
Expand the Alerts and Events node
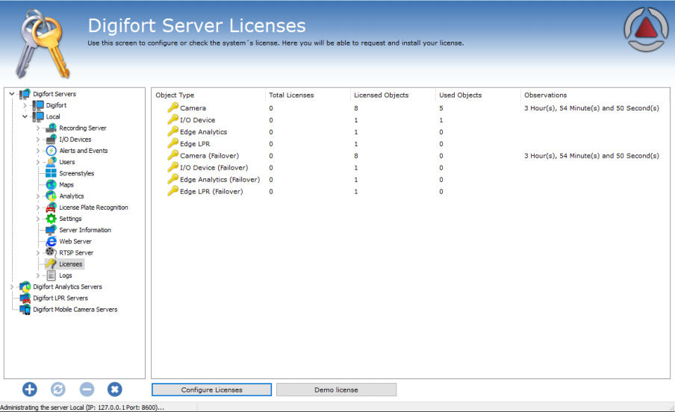click(38, 151)
